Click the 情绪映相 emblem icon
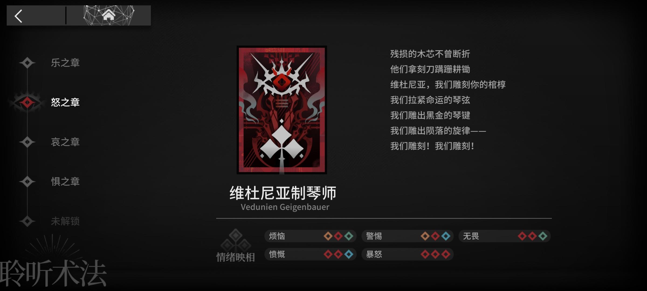The width and height of the screenshot is (647, 291). 236,240
